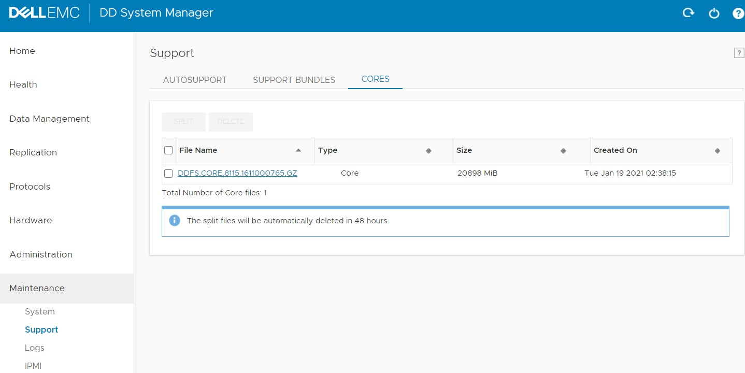745x373 pixels.
Task: Click the page help icon beside Support
Action: 739,53
